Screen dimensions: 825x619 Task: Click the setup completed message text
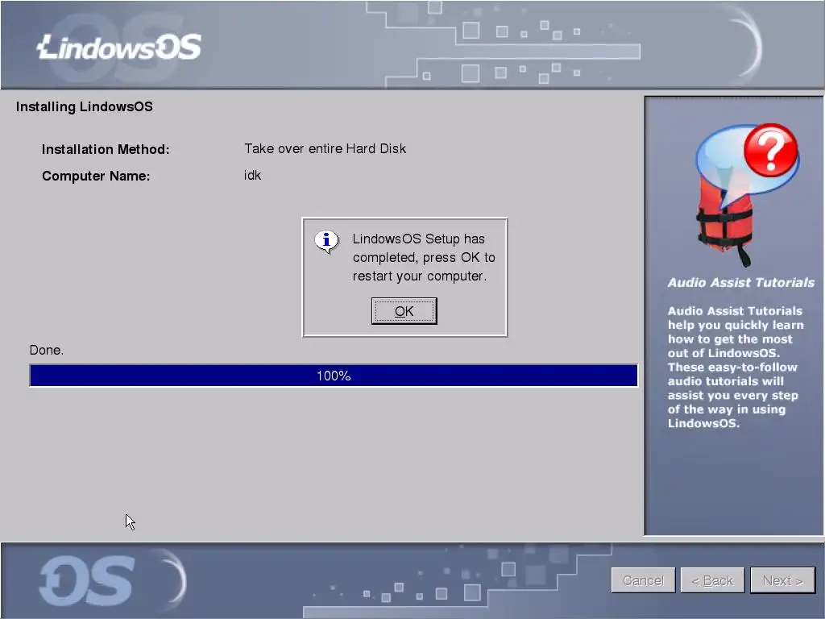(424, 257)
